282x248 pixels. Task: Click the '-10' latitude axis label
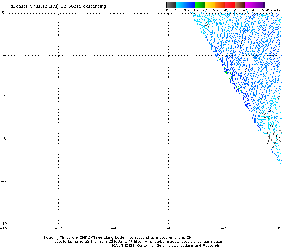(x=3, y=224)
